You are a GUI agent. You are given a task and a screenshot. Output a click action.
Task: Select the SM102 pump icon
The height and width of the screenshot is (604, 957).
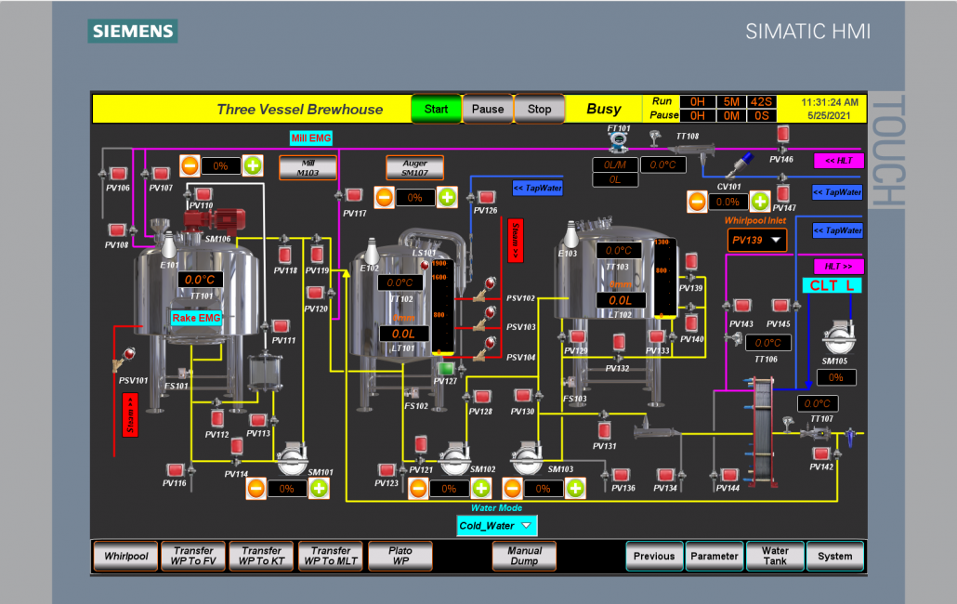pyautogui.click(x=454, y=457)
